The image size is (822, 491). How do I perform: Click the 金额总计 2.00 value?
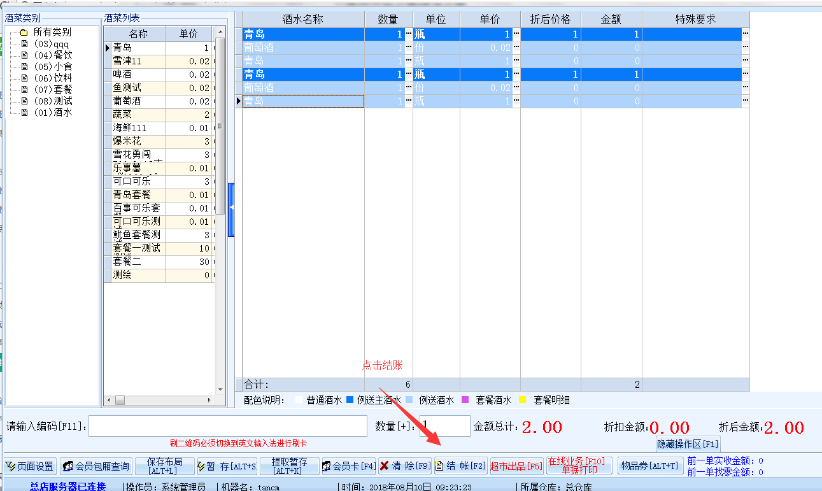click(542, 427)
